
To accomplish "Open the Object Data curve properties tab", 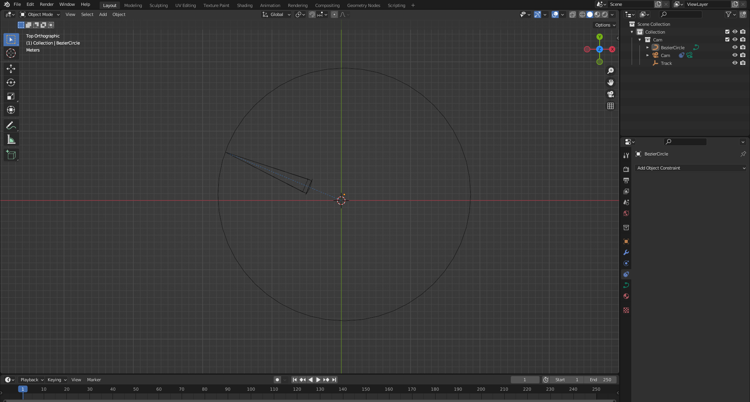I will [x=626, y=285].
